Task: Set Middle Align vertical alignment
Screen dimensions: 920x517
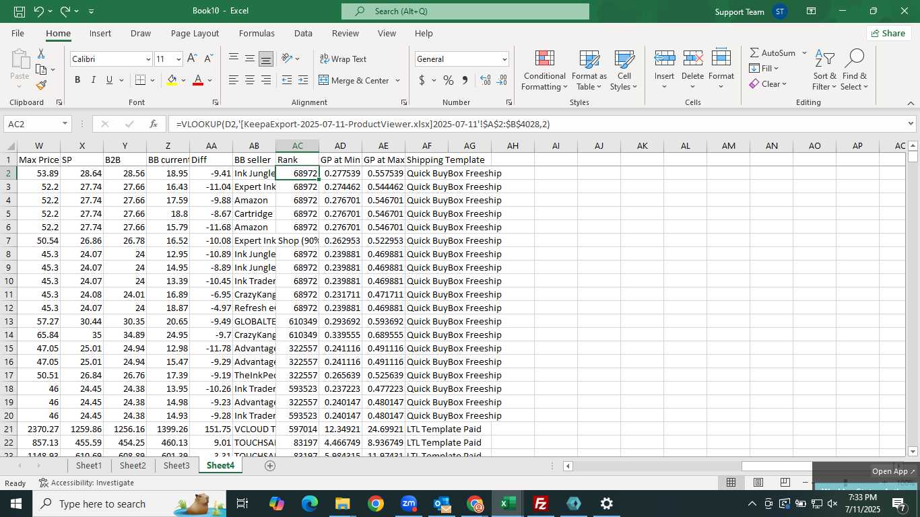Action: point(250,59)
